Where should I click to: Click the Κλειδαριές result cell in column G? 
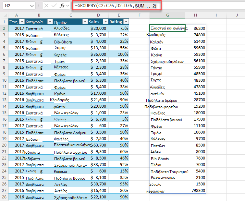[167, 35]
